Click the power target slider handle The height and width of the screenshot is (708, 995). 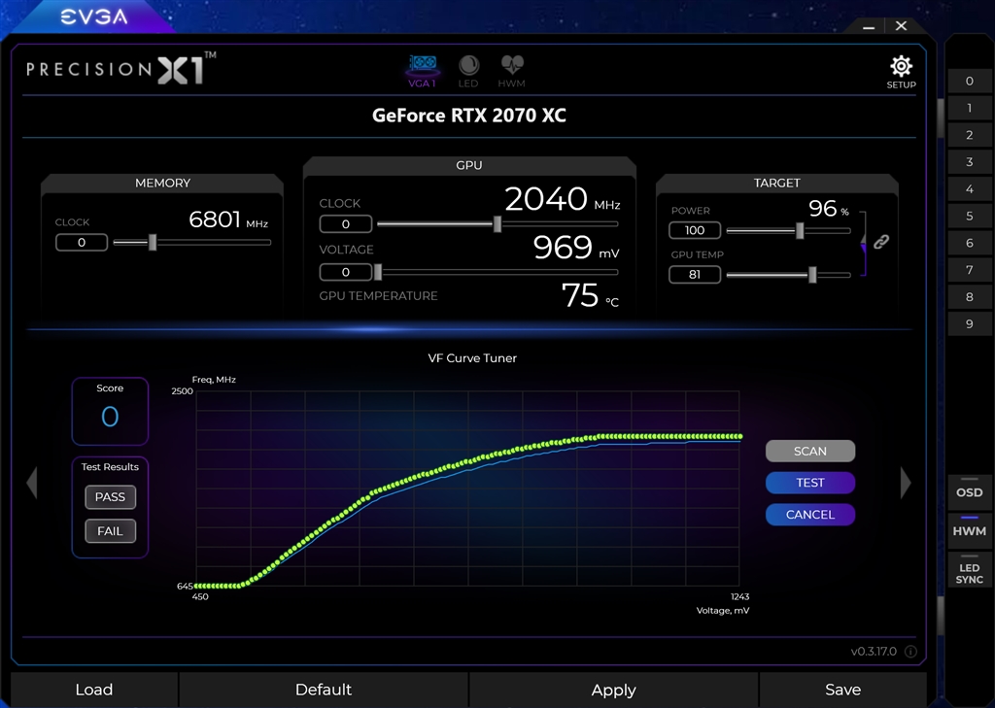tap(800, 230)
